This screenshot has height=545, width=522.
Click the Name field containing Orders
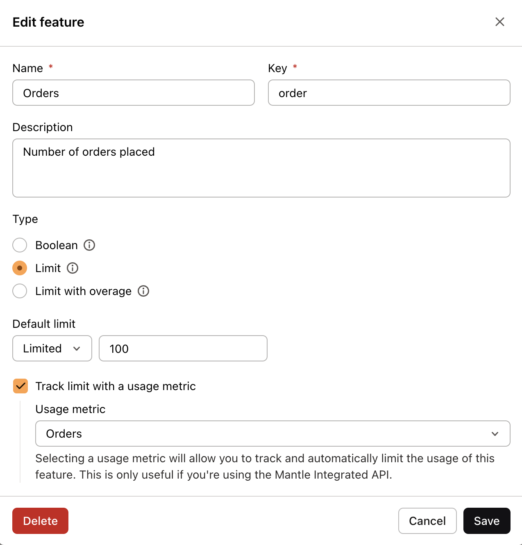pos(134,93)
